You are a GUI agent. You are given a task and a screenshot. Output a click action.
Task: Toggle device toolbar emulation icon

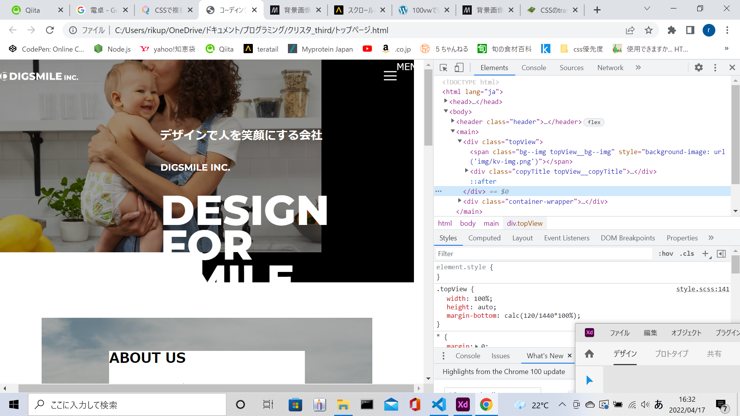(x=459, y=68)
